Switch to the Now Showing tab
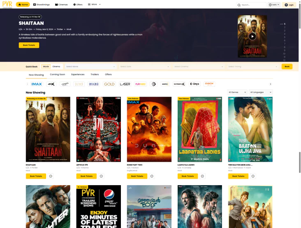Viewport: 301px width, 228px height. click(36, 75)
